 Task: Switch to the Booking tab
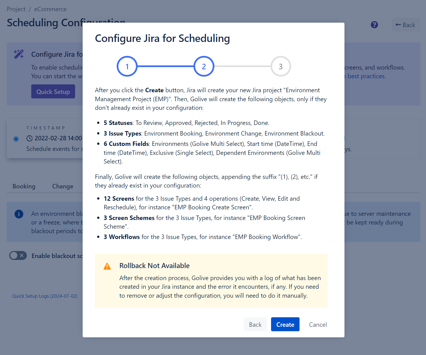[x=24, y=186]
